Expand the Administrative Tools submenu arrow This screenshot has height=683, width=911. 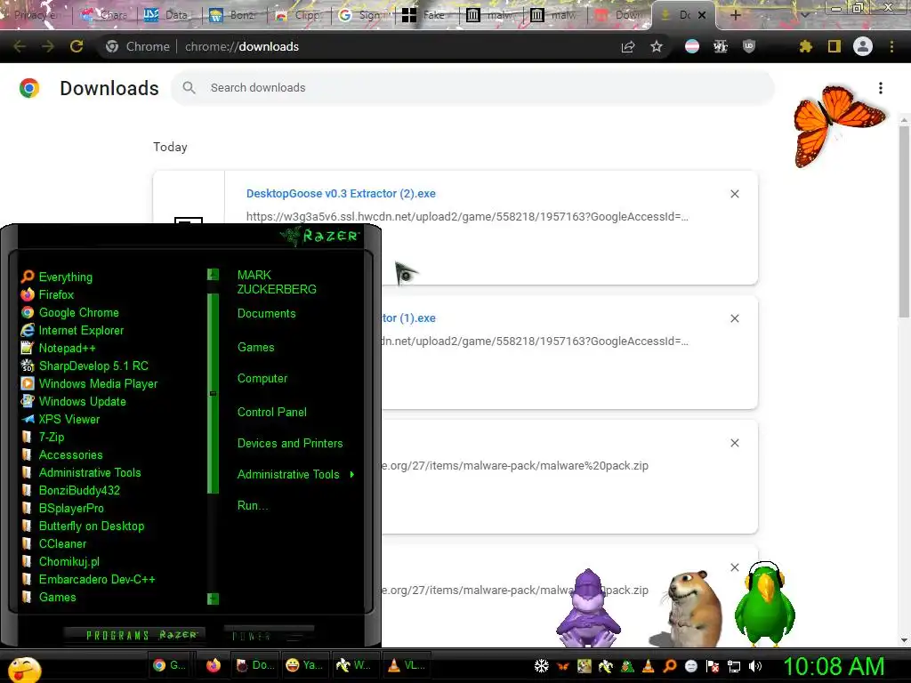[x=352, y=475]
